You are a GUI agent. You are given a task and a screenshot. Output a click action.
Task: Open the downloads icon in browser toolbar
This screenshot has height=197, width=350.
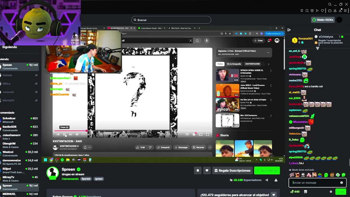(x=340, y=11)
